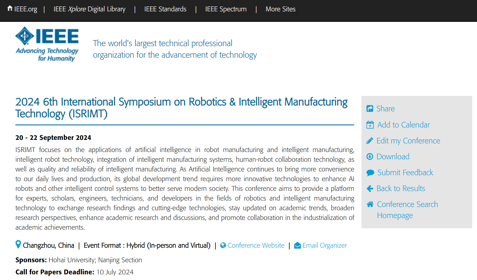
Task: Click the IEEE logo
Action: (x=47, y=44)
